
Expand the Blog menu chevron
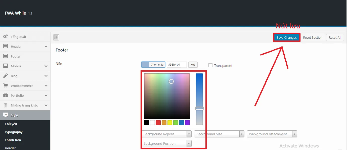coord(46,76)
